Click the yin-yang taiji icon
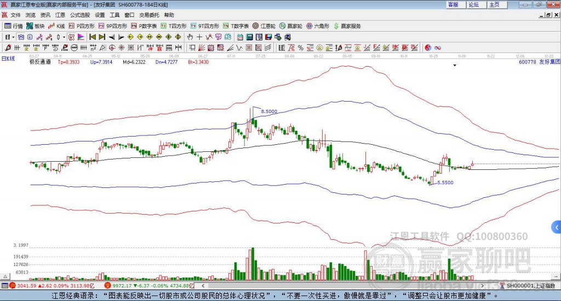Image resolution: width=561 pixels, height=301 pixels. coord(428,48)
